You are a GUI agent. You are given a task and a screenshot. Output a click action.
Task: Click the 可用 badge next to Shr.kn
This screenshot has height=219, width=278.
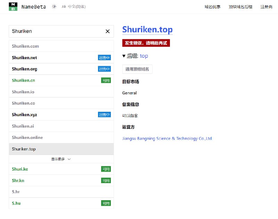pyautogui.click(x=106, y=180)
